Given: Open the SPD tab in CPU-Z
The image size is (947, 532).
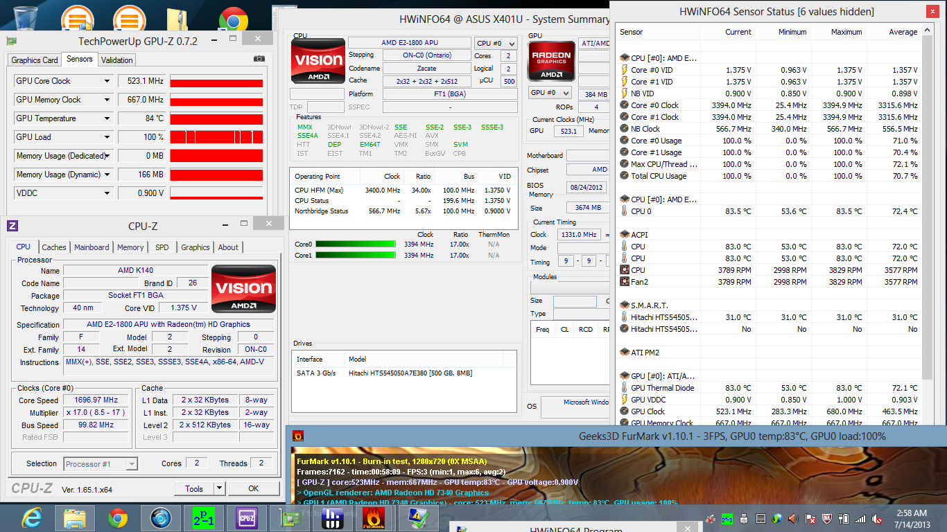Looking at the screenshot, I should pos(162,247).
